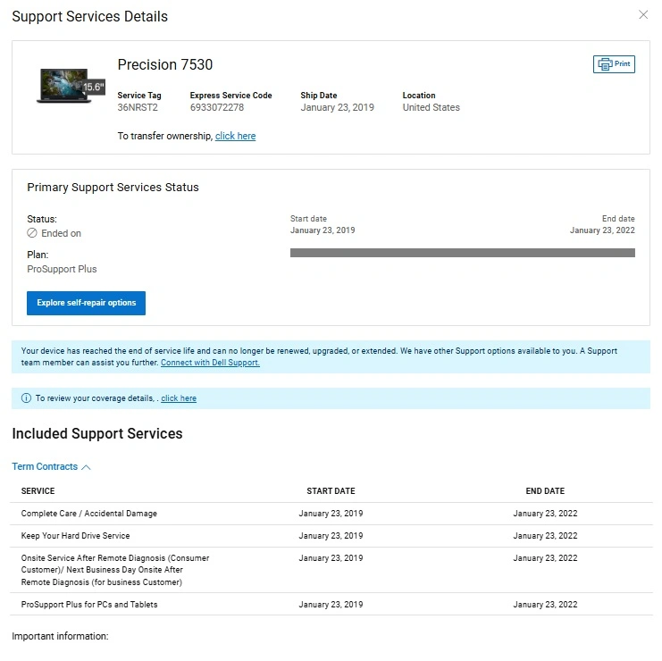662x661 pixels.
Task: Click the support period progress bar
Action: pos(462,253)
